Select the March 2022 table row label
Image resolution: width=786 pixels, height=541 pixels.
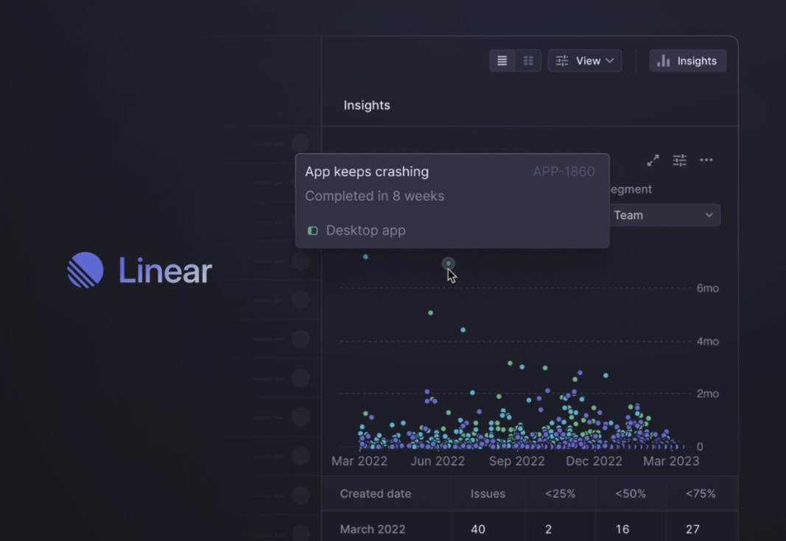pos(373,529)
